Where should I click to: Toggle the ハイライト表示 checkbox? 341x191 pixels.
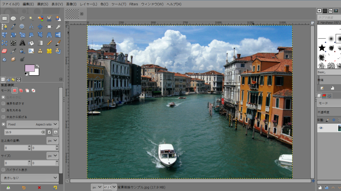3,170
